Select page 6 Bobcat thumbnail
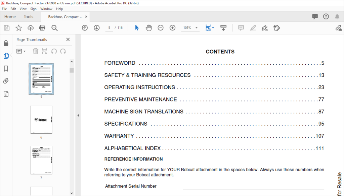The image size is (344, 196). point(41,119)
